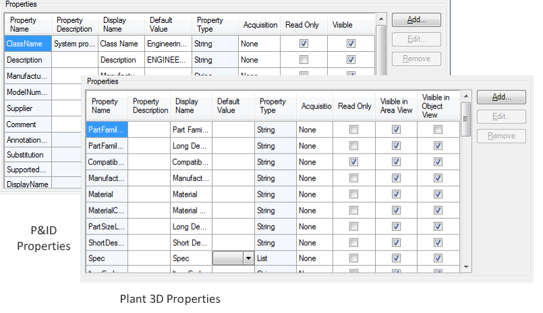Image resolution: width=543 pixels, height=313 pixels.
Task: Click 'Part Fami...' display name cell
Action: (x=191, y=129)
